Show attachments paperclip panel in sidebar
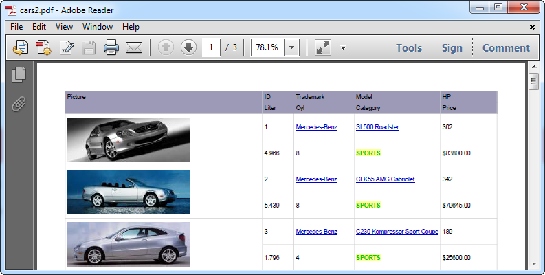Image resolution: width=545 pixels, height=275 pixels. [19, 104]
